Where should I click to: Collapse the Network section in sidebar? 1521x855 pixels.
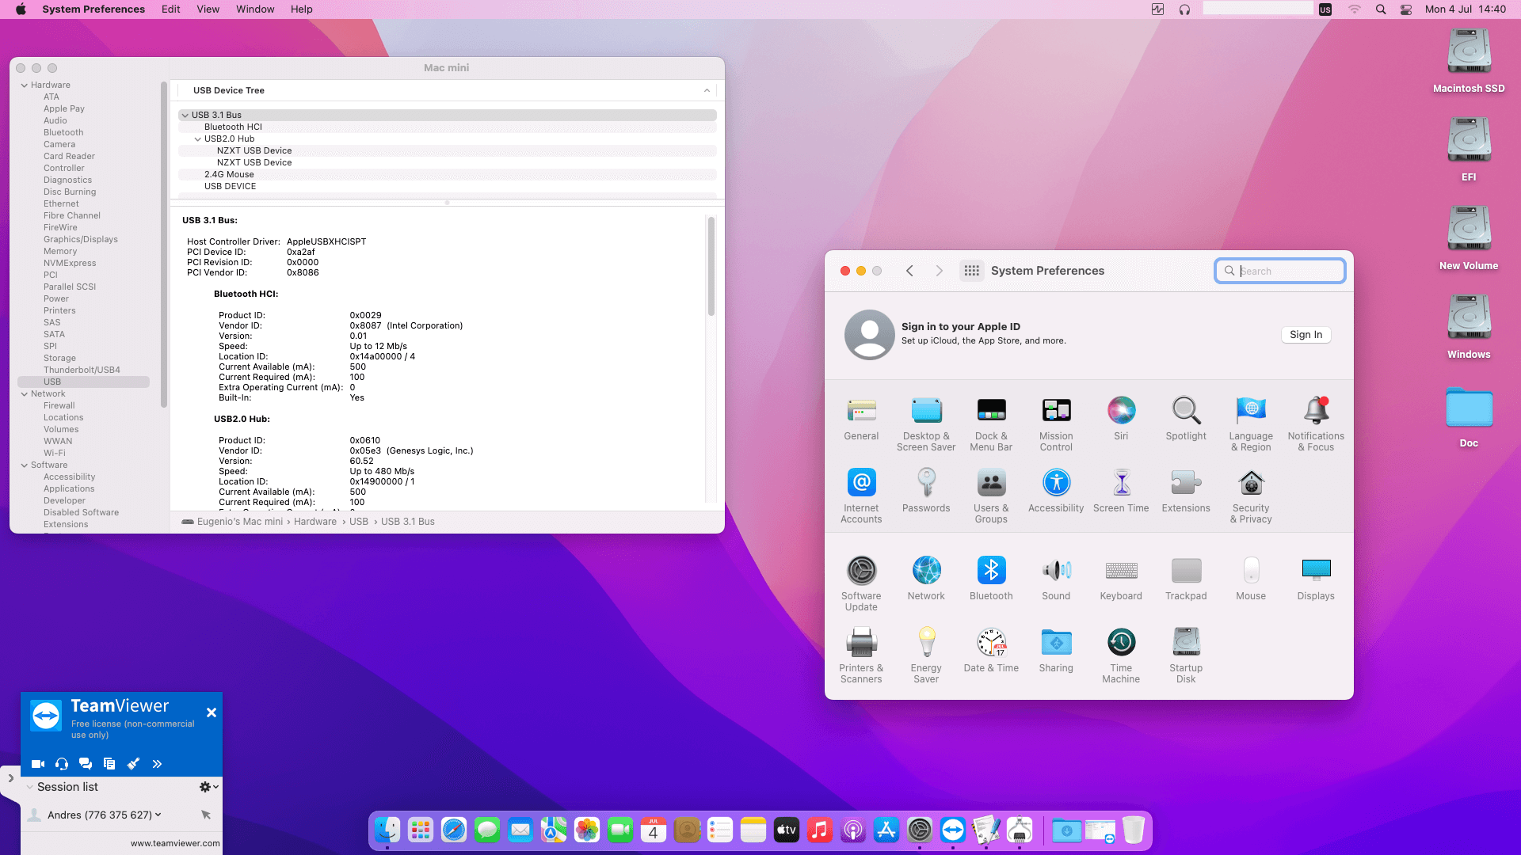[x=25, y=394]
